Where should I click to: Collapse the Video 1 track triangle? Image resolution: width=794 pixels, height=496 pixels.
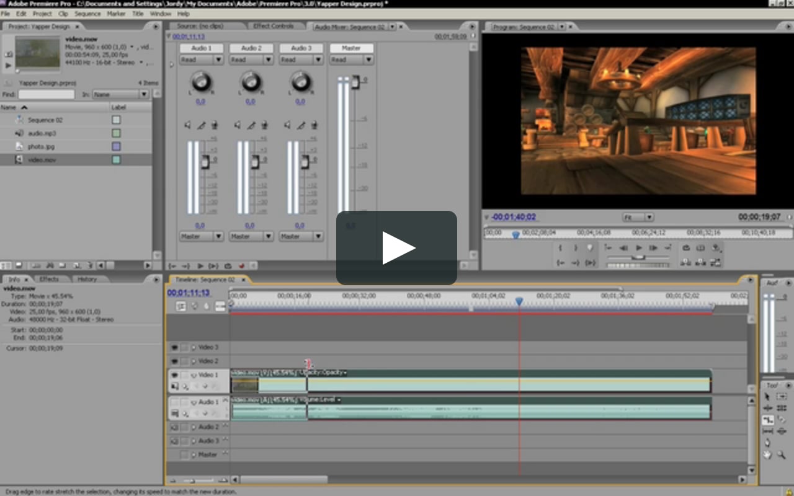193,375
